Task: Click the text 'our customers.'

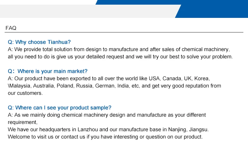Action: tap(25, 93)
